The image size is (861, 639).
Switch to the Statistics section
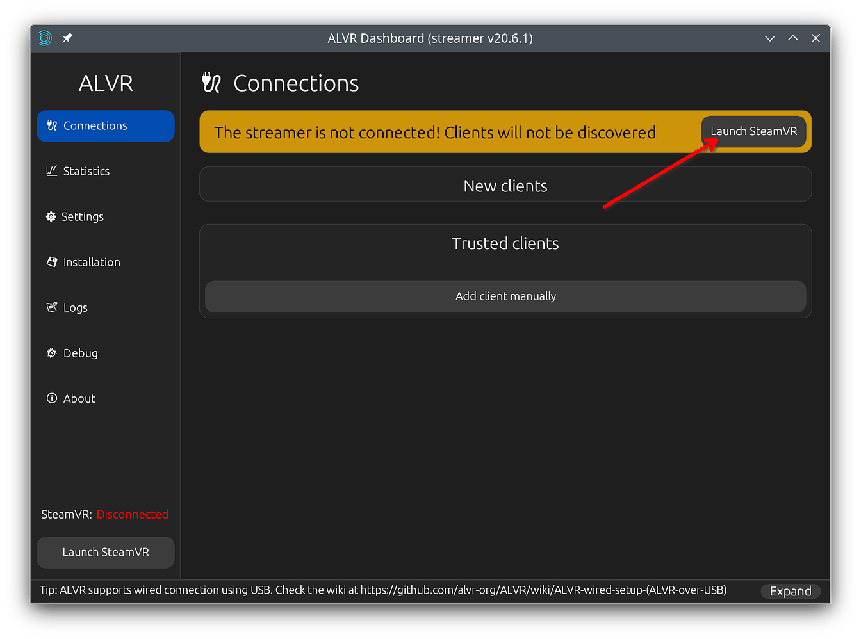pos(86,171)
